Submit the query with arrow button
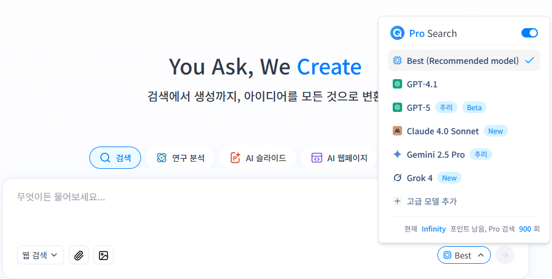Image resolution: width=552 pixels, height=279 pixels. tap(505, 255)
